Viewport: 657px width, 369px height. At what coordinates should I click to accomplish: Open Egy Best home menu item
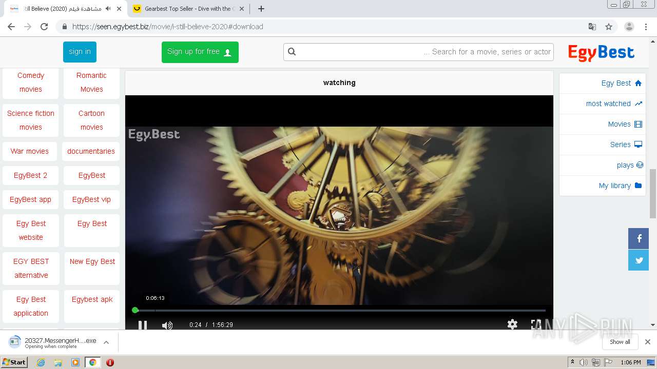(x=603, y=83)
